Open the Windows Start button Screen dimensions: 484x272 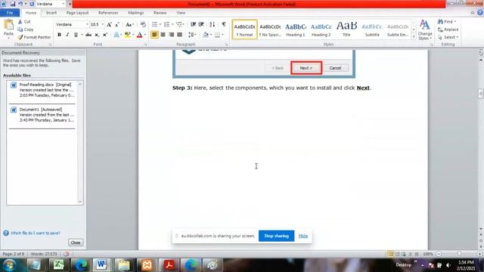coord(9,265)
